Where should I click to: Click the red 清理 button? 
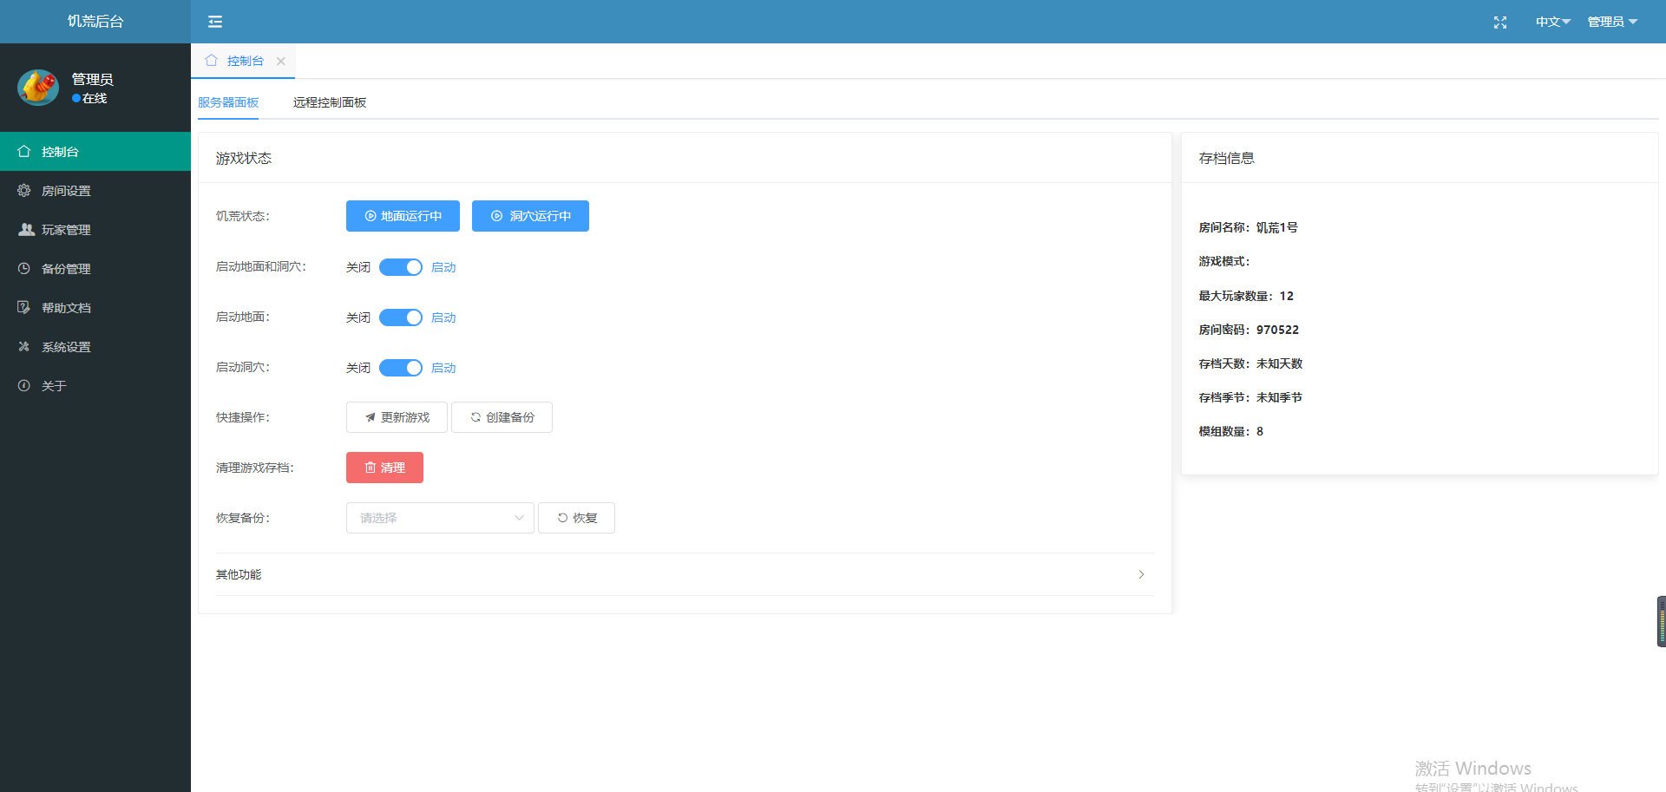coord(384,468)
